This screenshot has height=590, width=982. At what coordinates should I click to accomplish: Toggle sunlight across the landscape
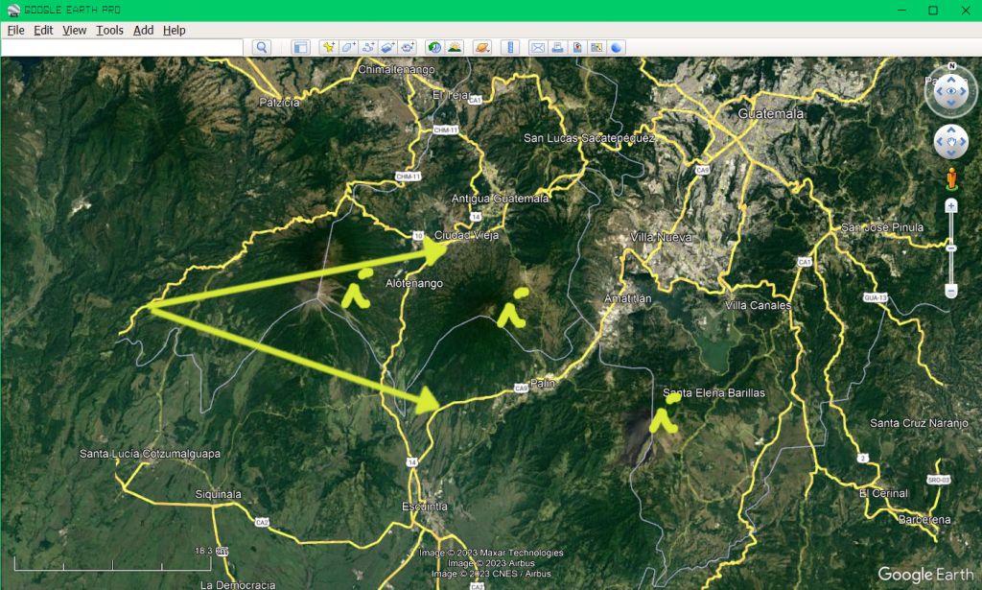pyautogui.click(x=454, y=47)
